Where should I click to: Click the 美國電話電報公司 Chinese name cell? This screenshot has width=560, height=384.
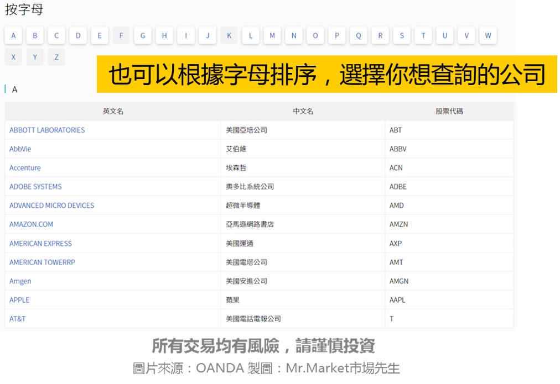point(303,319)
